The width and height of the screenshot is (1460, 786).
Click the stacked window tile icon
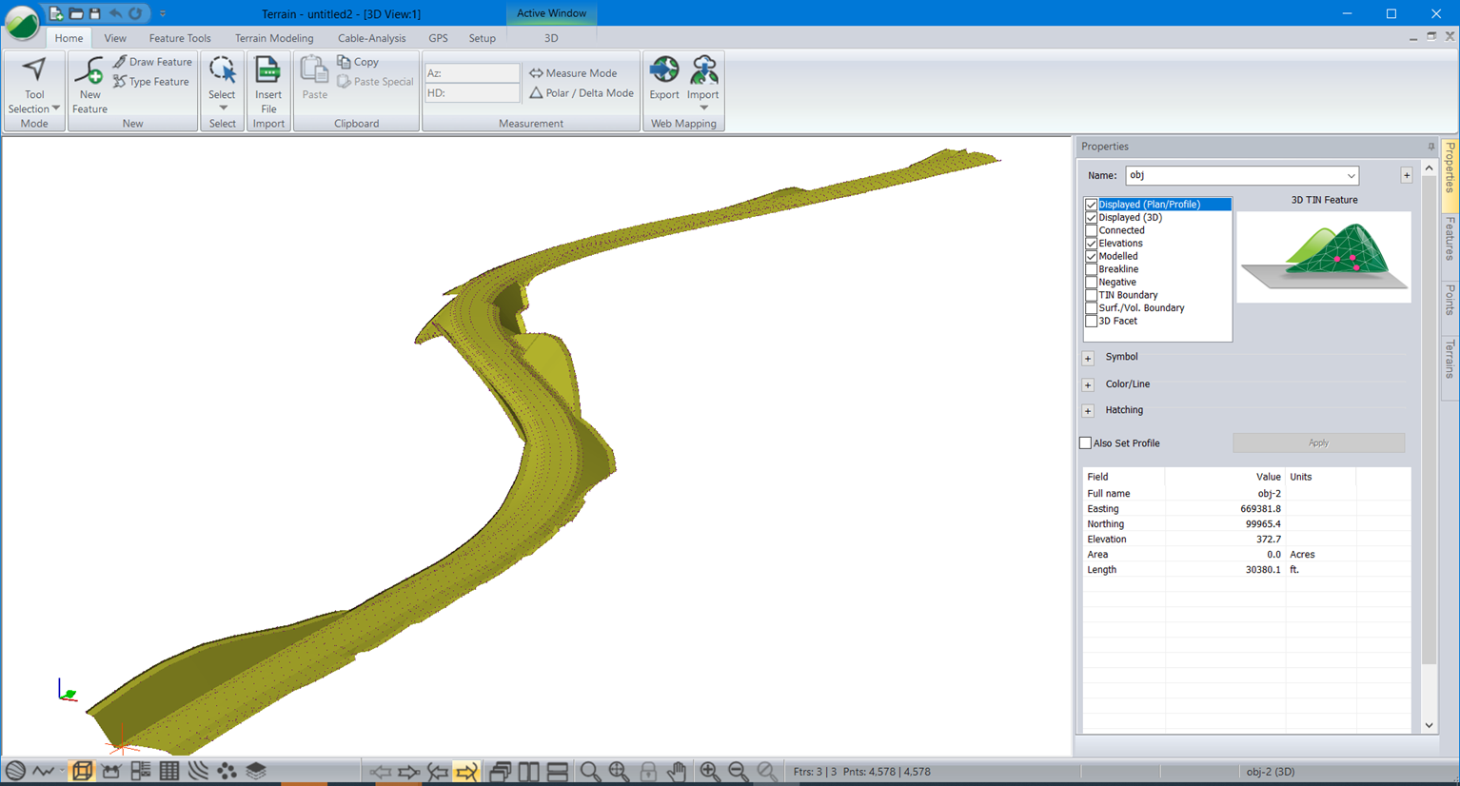point(558,772)
